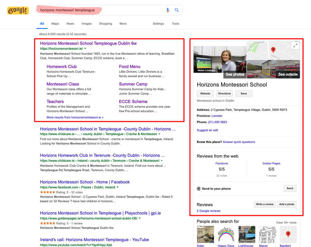Click the Bambini map pin thumbnail

click(x=288, y=235)
